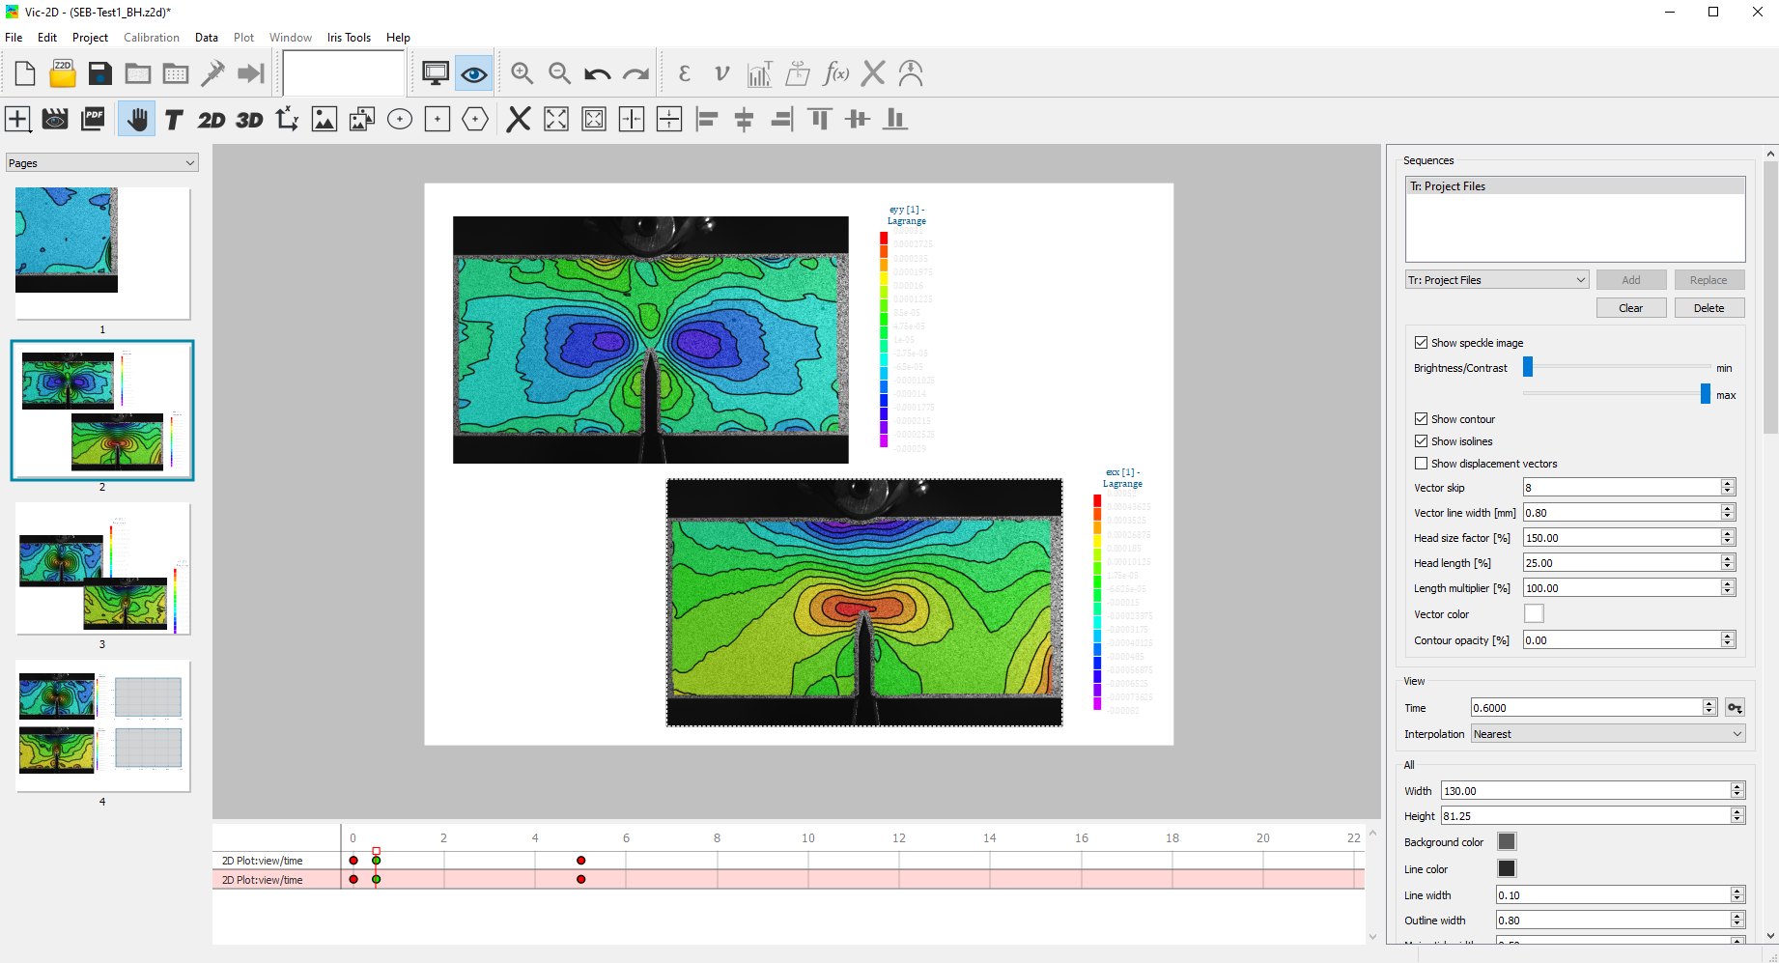
Task: Insert a 3D plot
Action: click(x=249, y=118)
